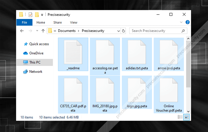Image resolution: width=208 pixels, height=132 pixels.
Task: Select the arrow.psd.peta file
Action: (169, 54)
